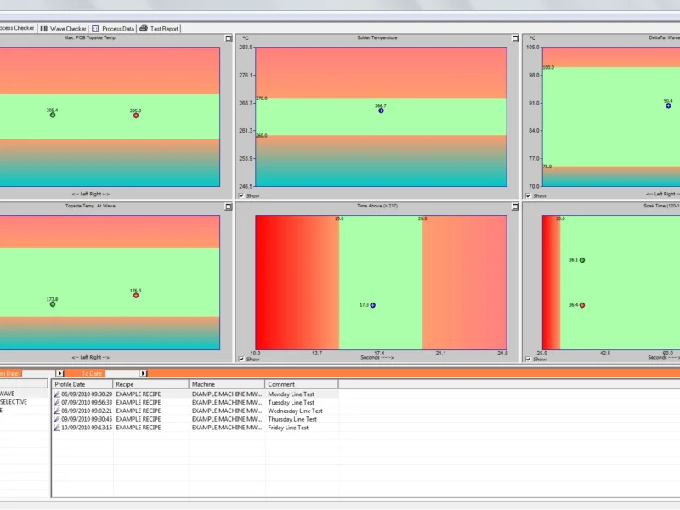Image resolution: width=680 pixels, height=510 pixels.
Task: Open the To Date picker arrow
Action: pos(143,373)
